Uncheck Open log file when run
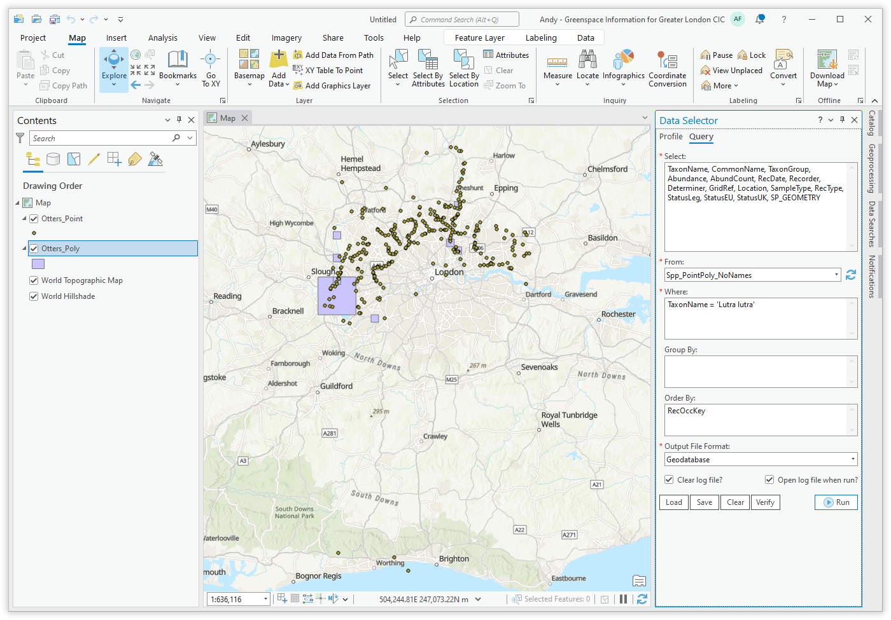891x620 pixels. coord(769,480)
